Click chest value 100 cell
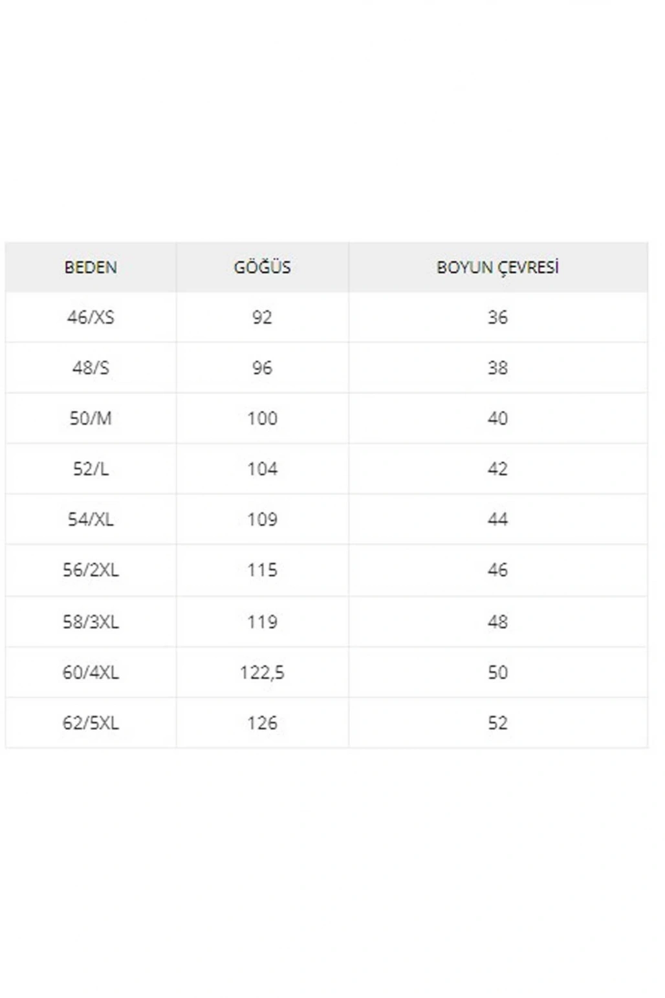 point(262,418)
